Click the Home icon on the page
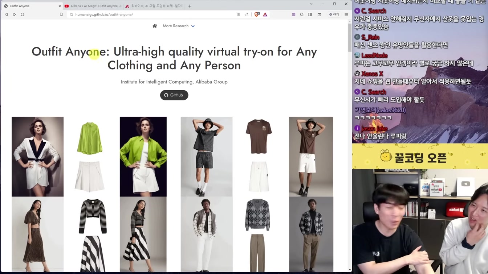This screenshot has height=274, width=488. click(155, 26)
